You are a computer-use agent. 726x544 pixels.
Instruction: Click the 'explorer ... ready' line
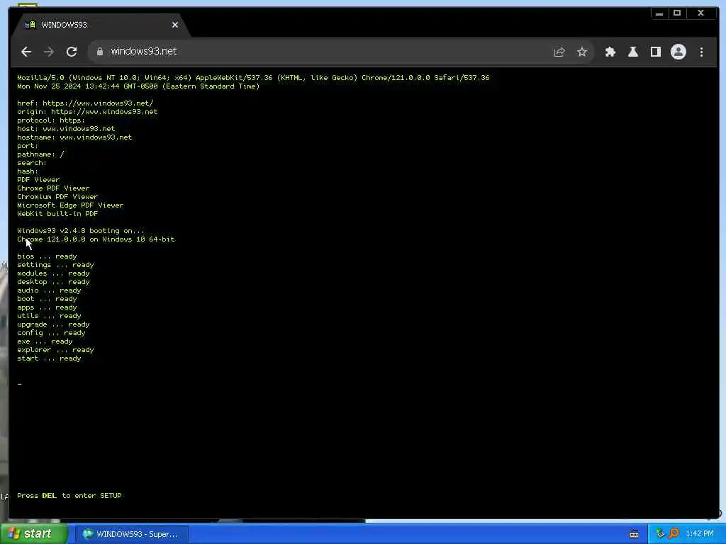(x=55, y=350)
